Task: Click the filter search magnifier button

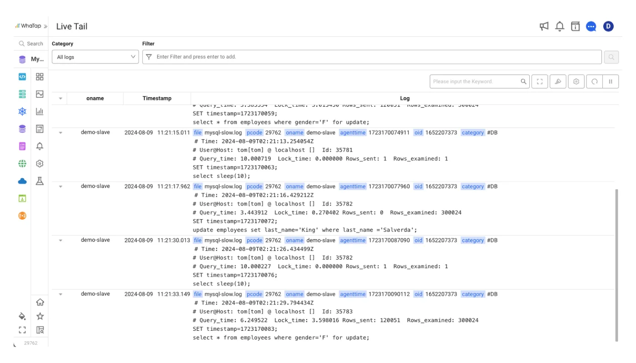Action: point(611,57)
